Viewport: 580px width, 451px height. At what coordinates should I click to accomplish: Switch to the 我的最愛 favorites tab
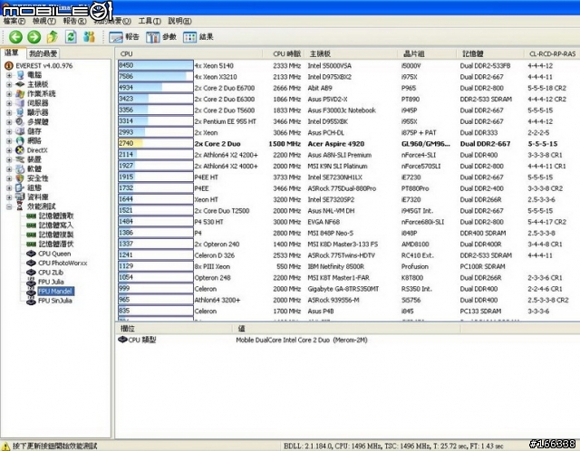tap(43, 53)
